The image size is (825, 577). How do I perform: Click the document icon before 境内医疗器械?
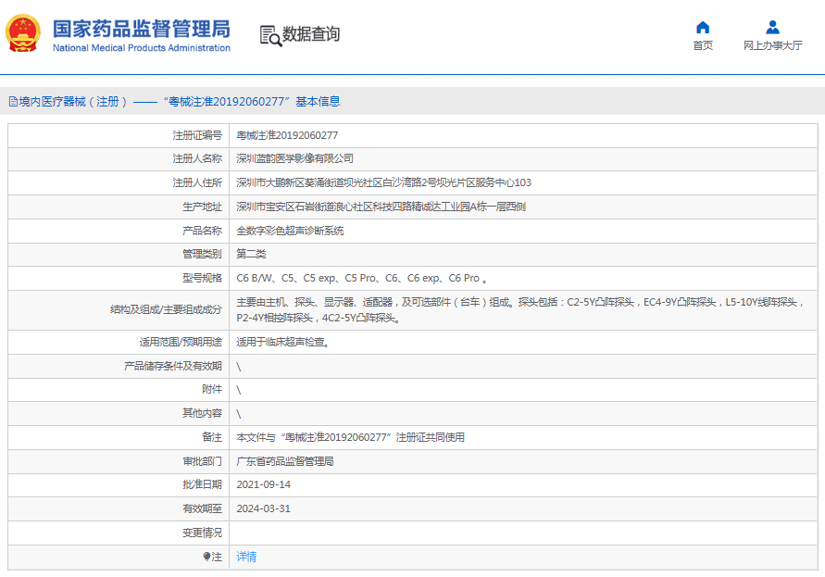(x=13, y=102)
